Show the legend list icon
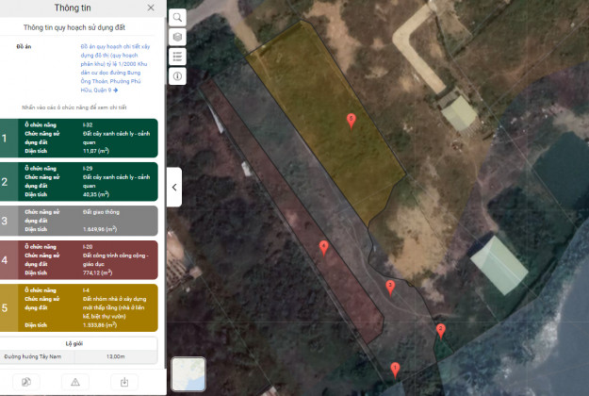Viewport: 589px width, 396px height. click(x=178, y=56)
